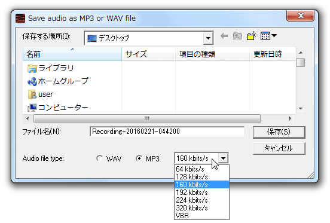Click the horizontal scrollbar right arrow

[x=290, y=118]
